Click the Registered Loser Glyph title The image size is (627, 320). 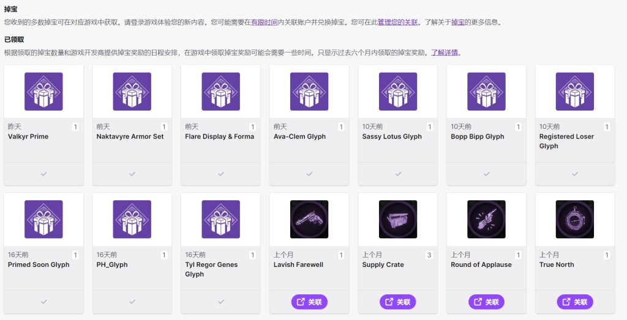point(566,141)
